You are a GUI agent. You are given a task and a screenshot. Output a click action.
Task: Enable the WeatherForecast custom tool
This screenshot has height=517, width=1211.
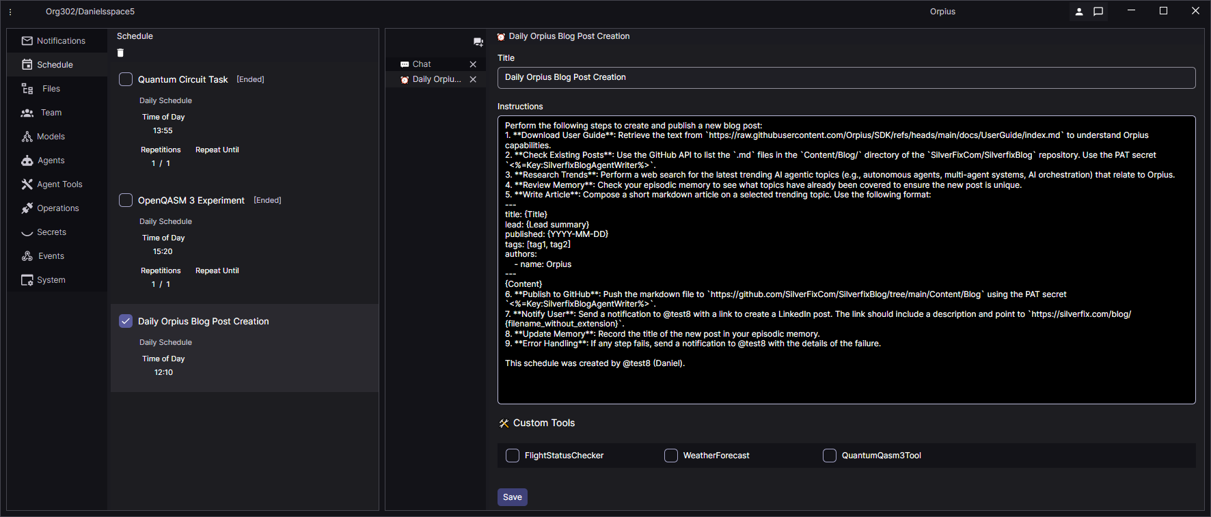(671, 456)
